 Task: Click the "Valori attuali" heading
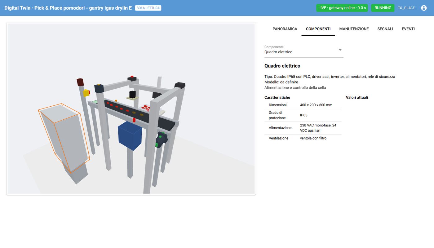[x=357, y=97]
